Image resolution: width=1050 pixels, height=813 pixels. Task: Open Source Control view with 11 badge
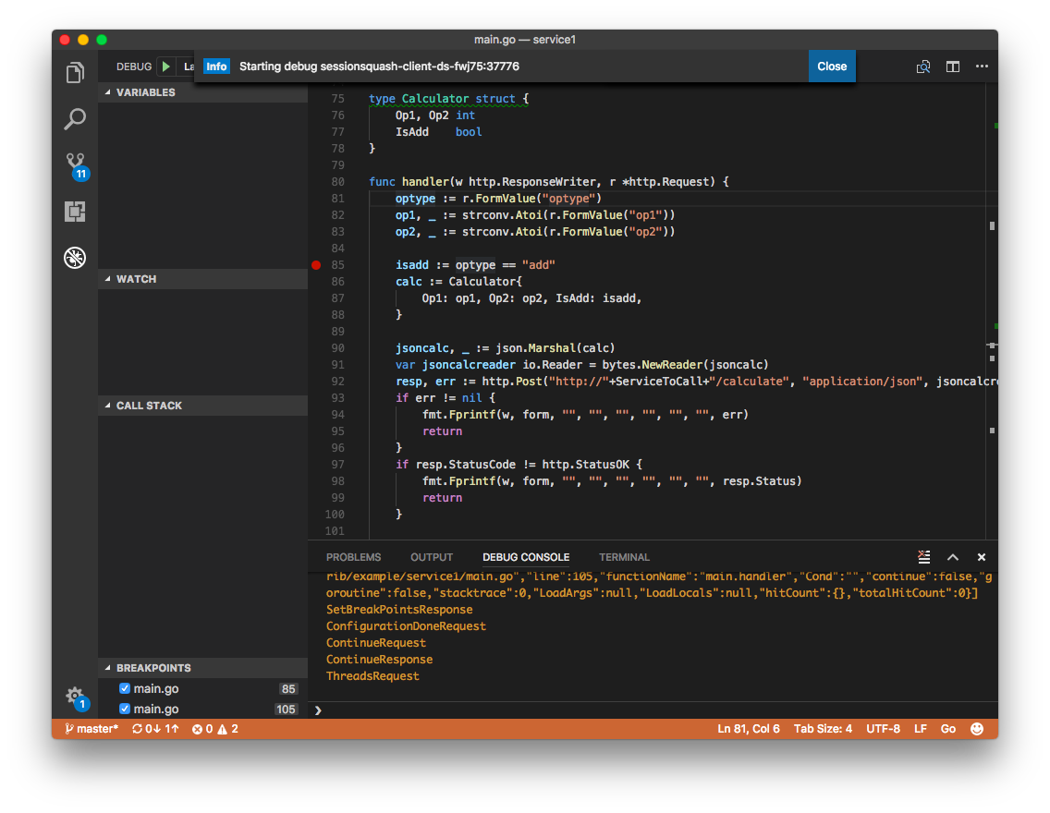pos(76,165)
